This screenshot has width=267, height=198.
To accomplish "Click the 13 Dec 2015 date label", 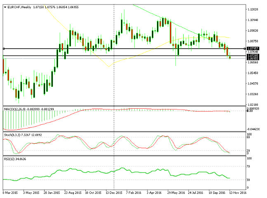I will point(114,193).
